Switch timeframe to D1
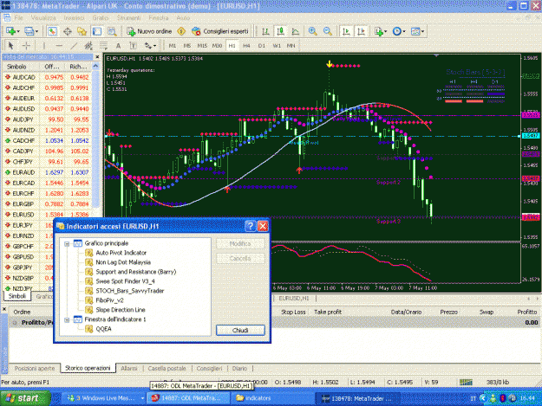The width and height of the screenshot is (542, 406). click(262, 46)
